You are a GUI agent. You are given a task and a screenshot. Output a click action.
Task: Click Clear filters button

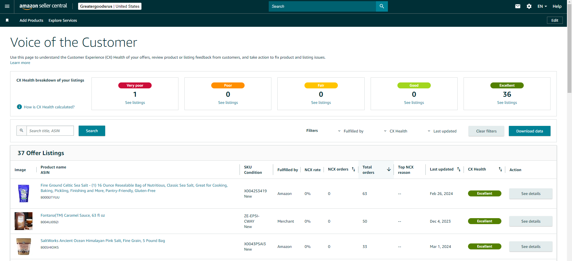pos(486,131)
